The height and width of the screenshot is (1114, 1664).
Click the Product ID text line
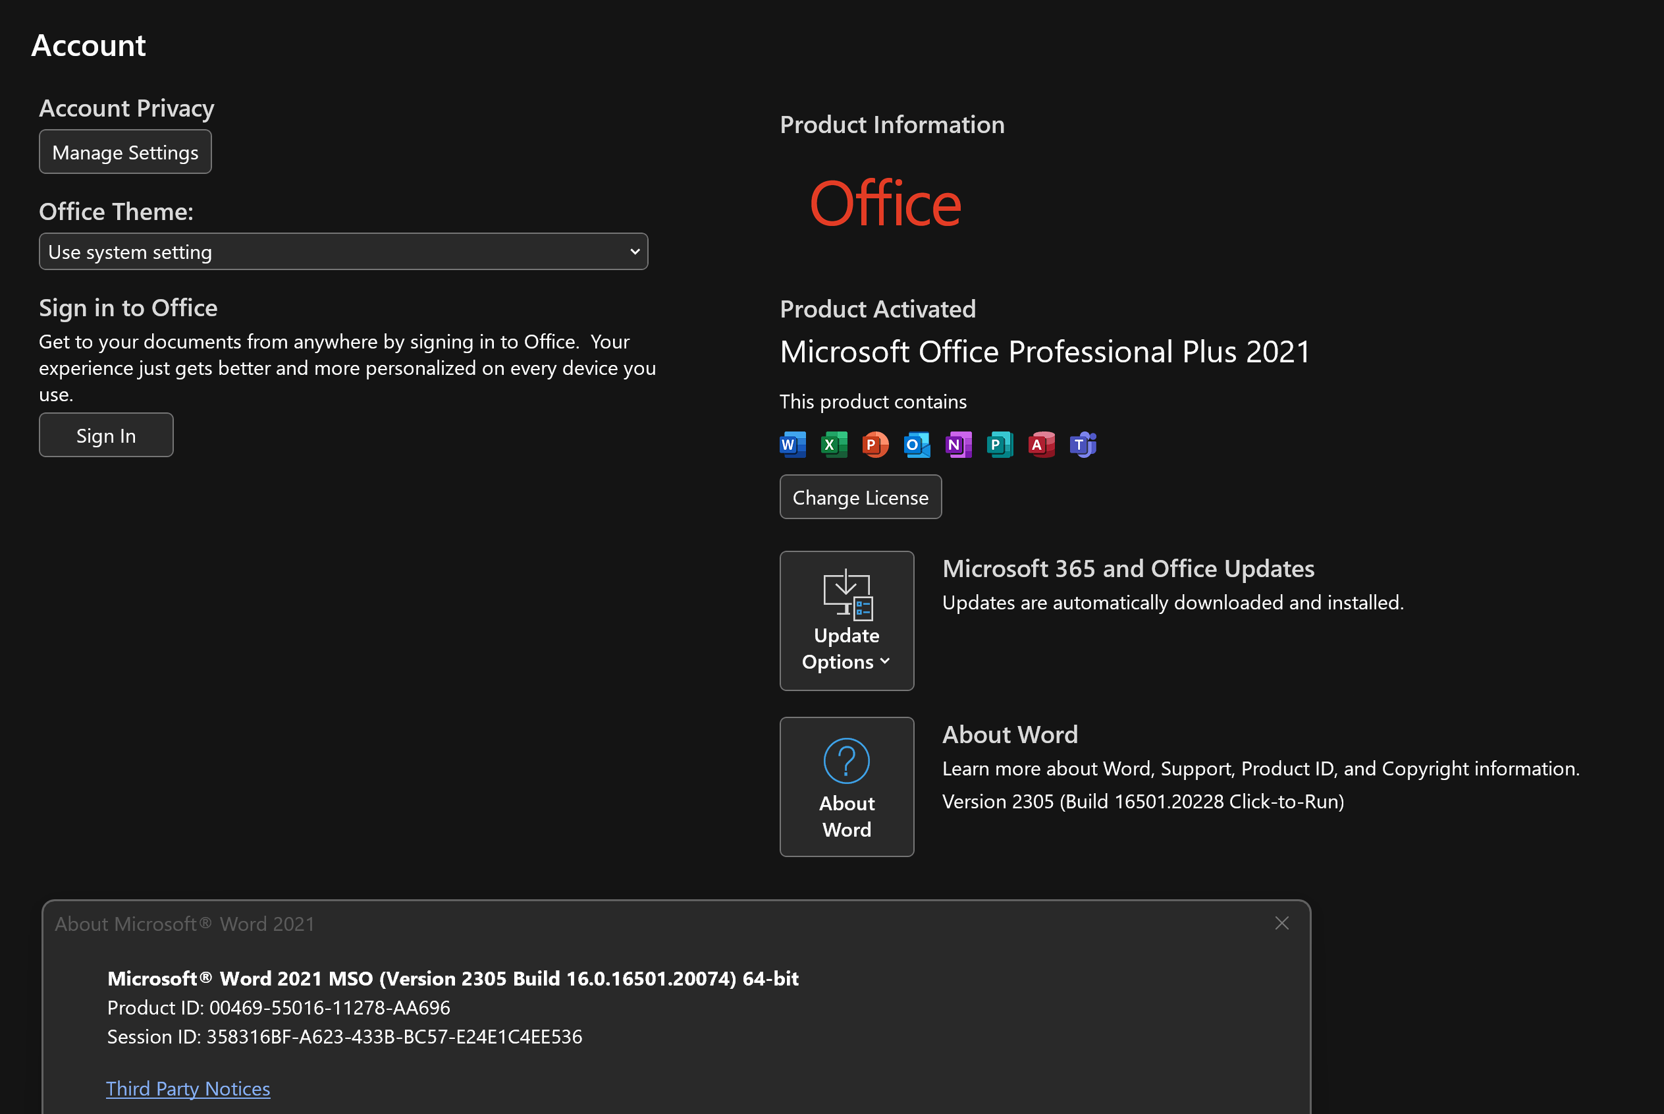coord(279,1007)
